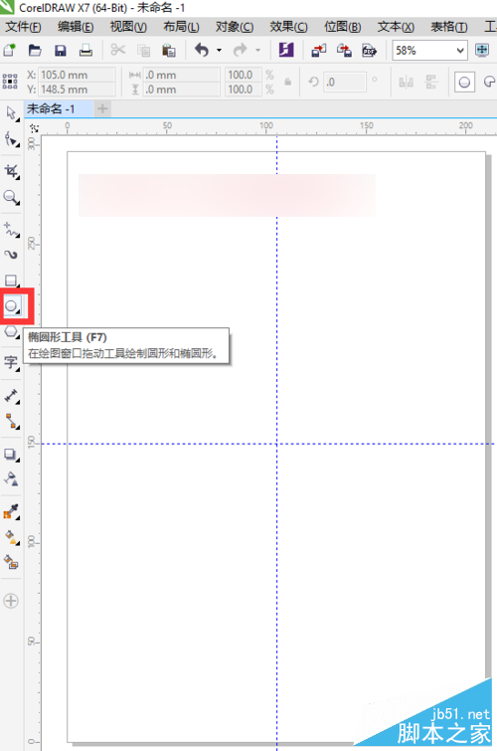
Task: Add a new document tab with plus
Action: [x=102, y=109]
